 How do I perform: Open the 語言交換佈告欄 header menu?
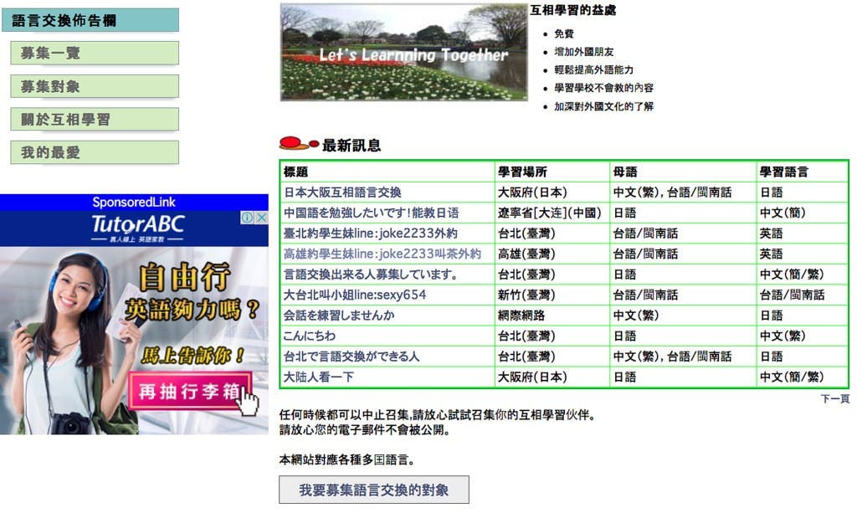(90, 20)
